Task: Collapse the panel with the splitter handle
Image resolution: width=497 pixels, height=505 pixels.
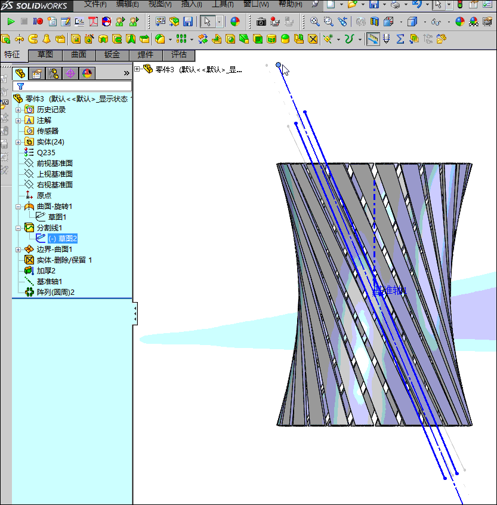Action: click(135, 313)
